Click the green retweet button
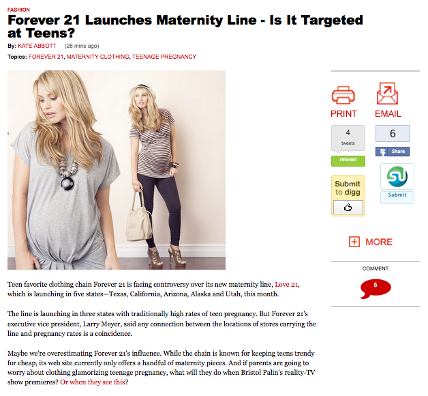 [x=348, y=161]
